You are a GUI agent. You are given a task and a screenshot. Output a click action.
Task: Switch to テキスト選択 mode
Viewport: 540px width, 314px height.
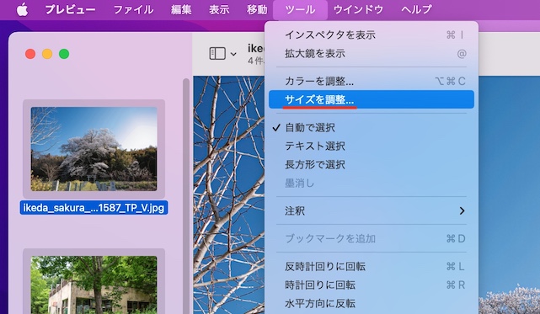pyautogui.click(x=372, y=146)
